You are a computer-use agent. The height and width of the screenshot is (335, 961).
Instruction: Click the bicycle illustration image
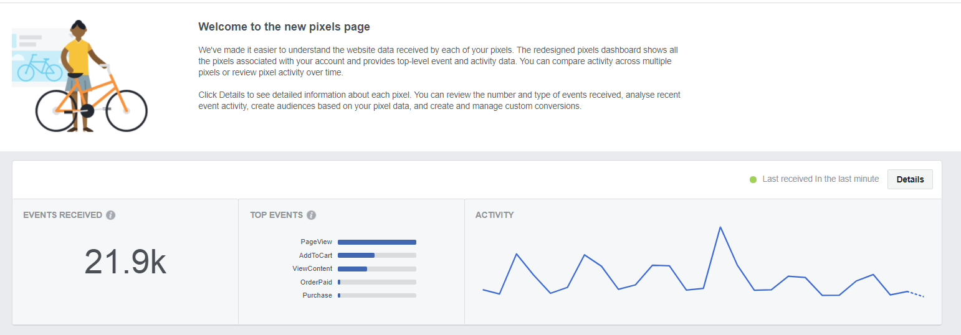click(80, 76)
